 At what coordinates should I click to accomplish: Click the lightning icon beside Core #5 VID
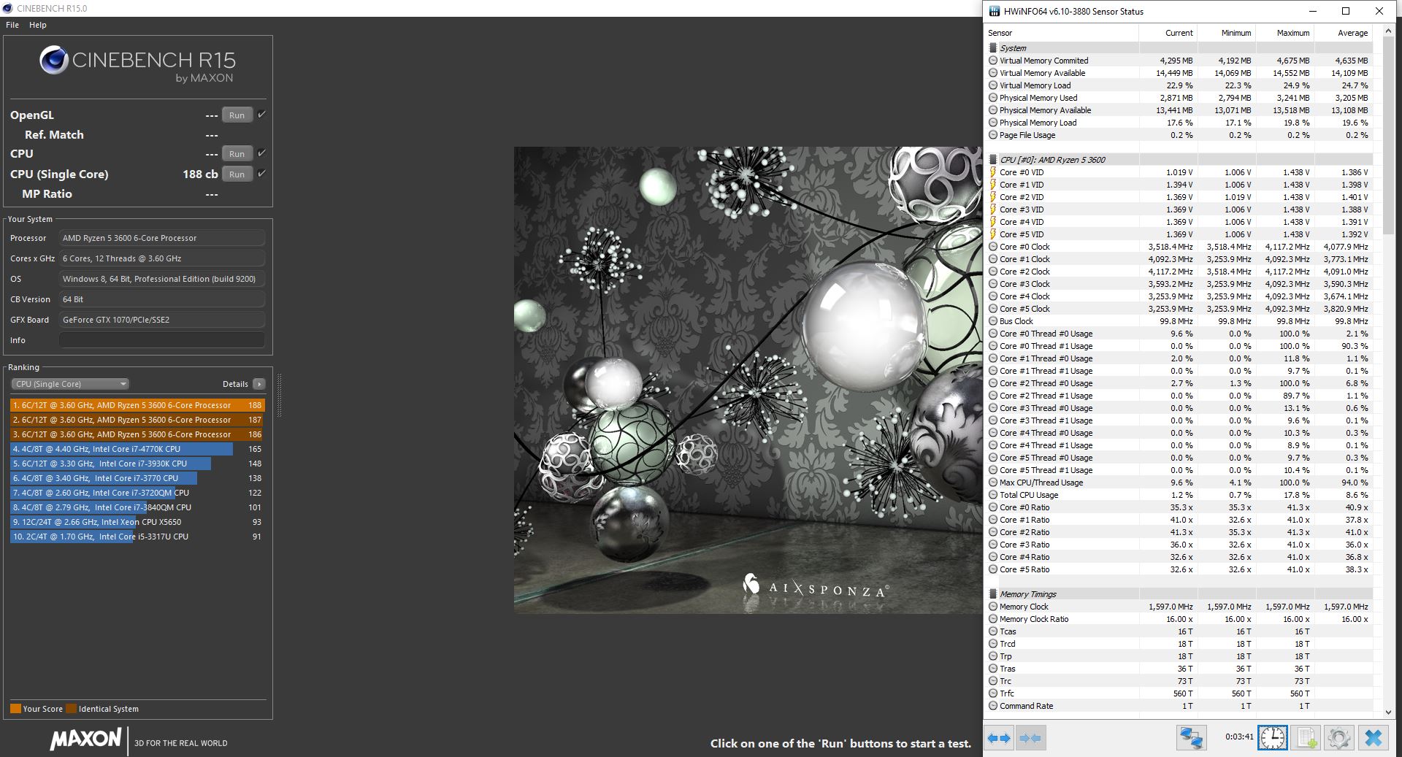pyautogui.click(x=993, y=234)
